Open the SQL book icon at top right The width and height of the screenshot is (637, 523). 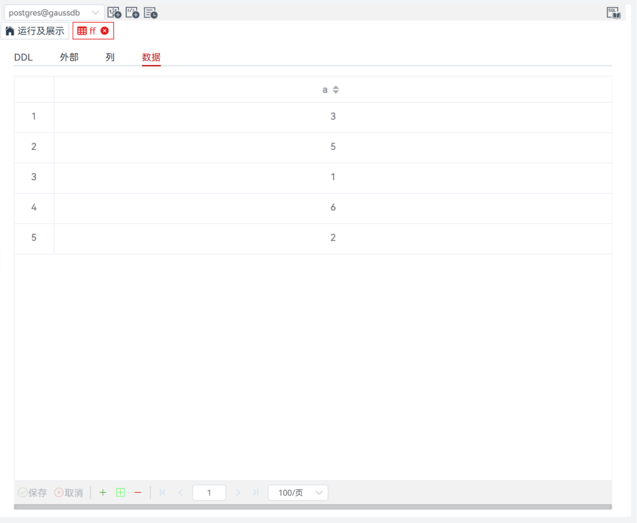tap(613, 13)
